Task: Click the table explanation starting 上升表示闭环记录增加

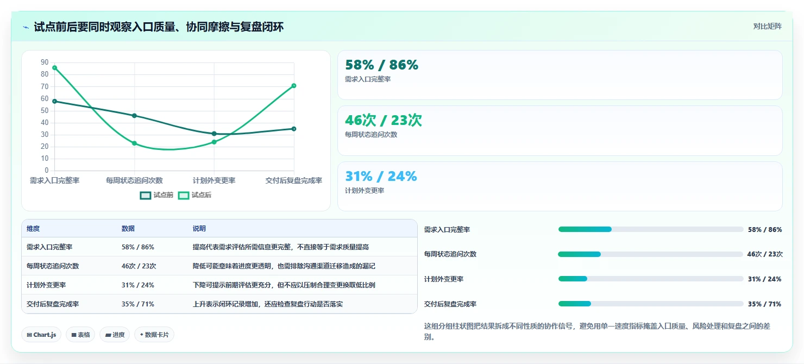Action: click(268, 304)
